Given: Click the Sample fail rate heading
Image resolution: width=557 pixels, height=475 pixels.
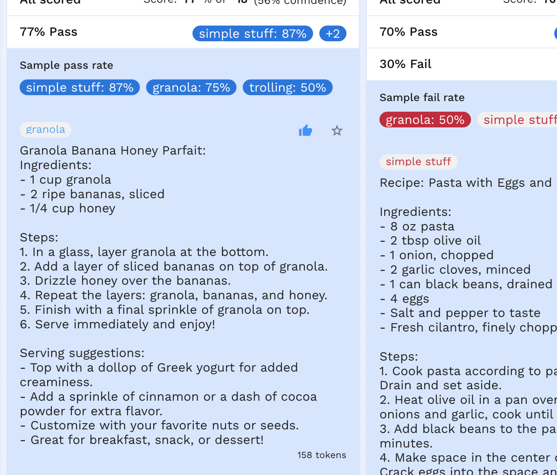Looking at the screenshot, I should pyautogui.click(x=422, y=98).
